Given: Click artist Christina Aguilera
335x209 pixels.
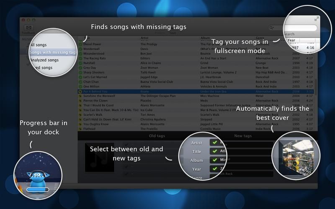Looking at the screenshot, I should [153, 120].
